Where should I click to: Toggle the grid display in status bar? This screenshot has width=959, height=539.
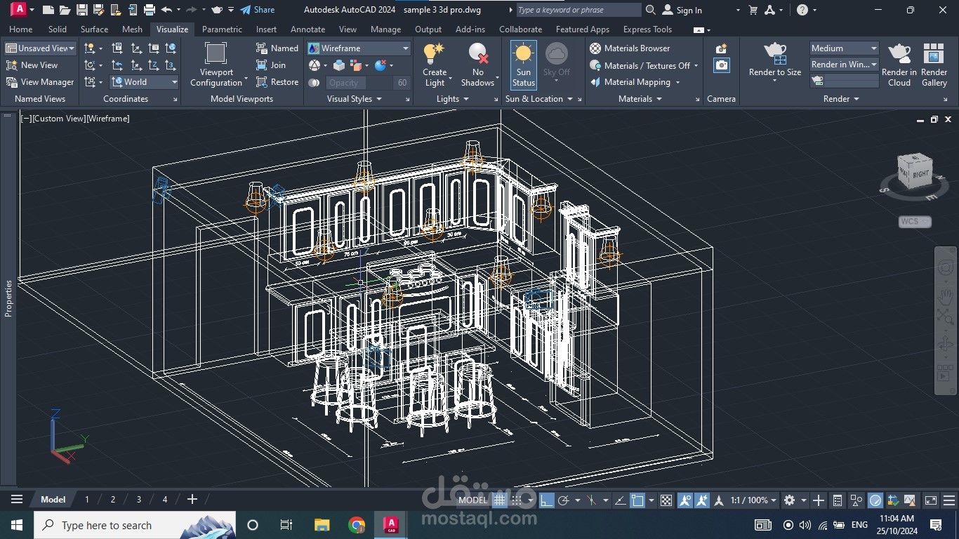499,500
